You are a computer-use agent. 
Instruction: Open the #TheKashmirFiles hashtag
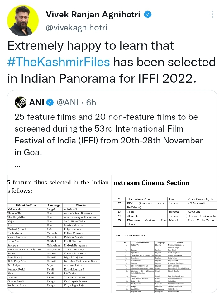[x=59, y=62]
